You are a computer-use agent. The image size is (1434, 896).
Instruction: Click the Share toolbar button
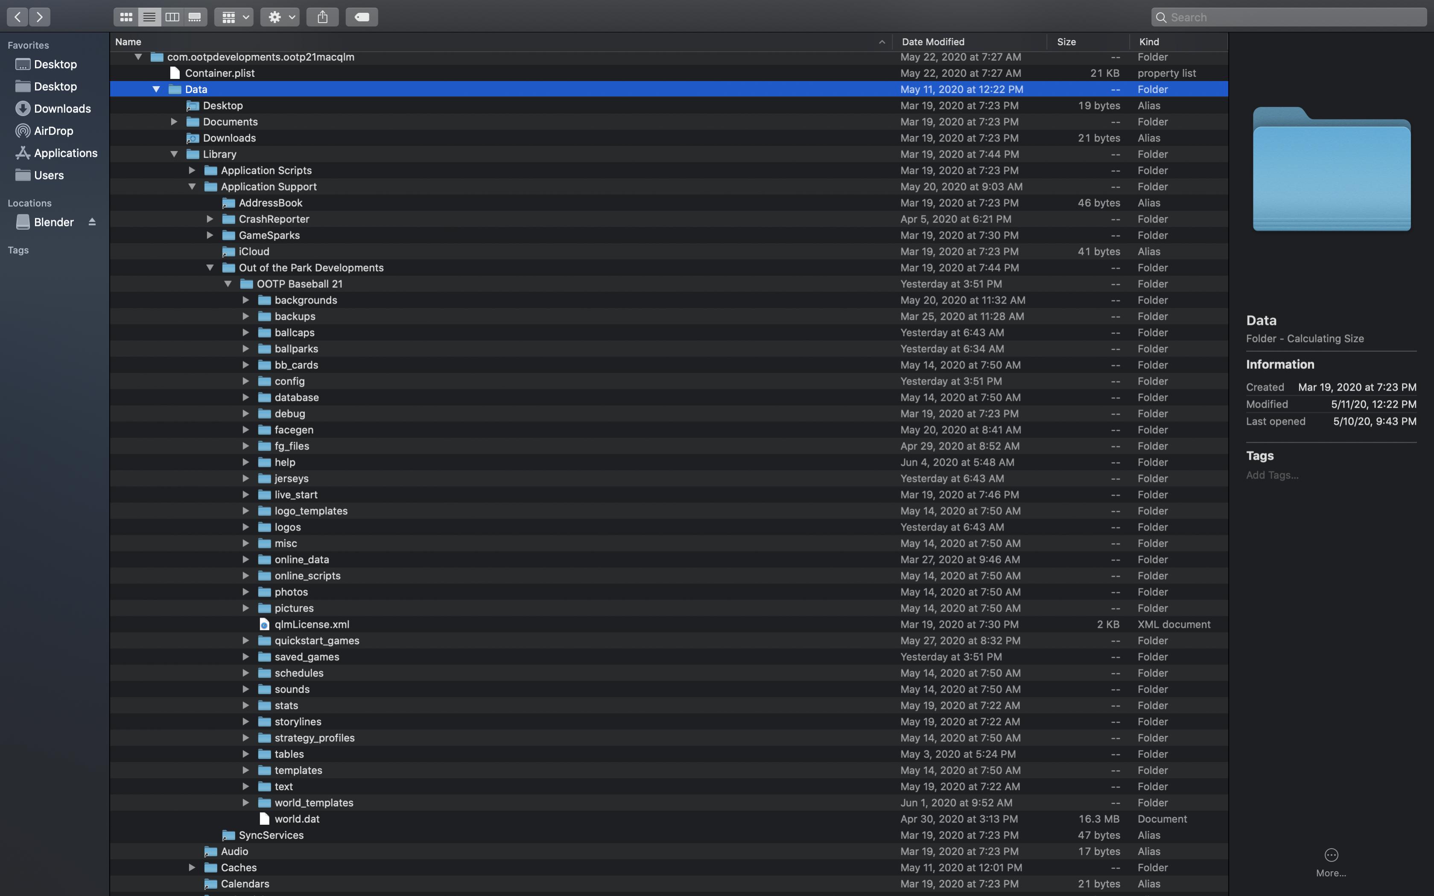pyautogui.click(x=322, y=17)
